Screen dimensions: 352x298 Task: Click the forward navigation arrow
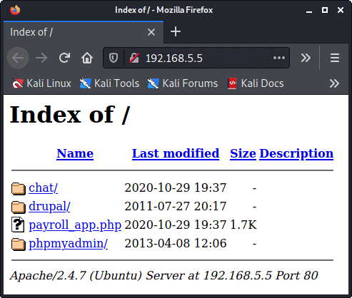click(x=41, y=58)
